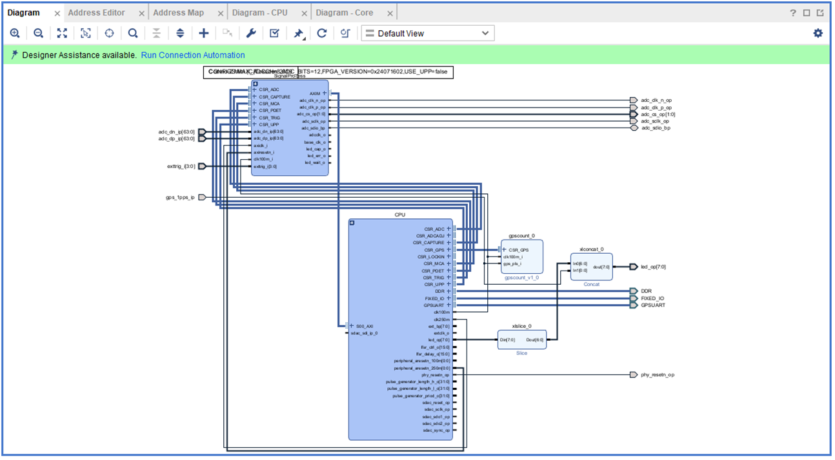Image resolution: width=835 pixels, height=460 pixels.
Task: Click the Regenerate Layout refresh icon
Action: coord(321,34)
